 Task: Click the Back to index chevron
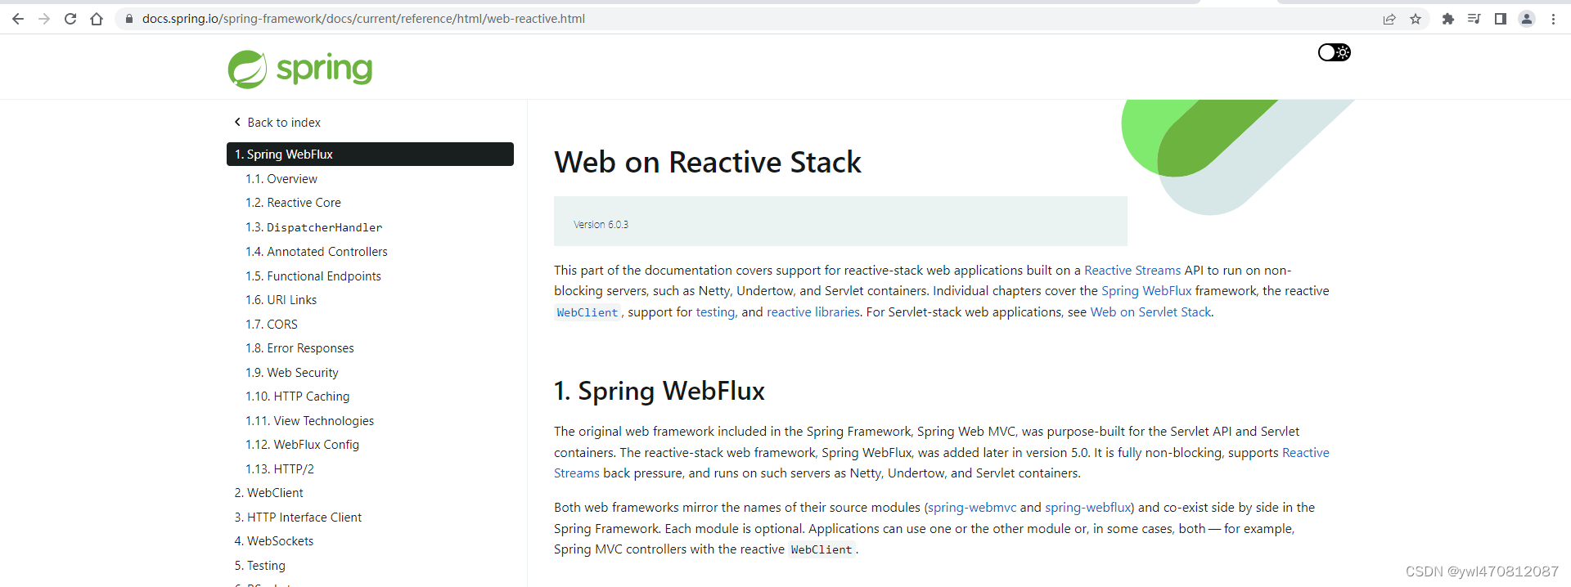(237, 122)
